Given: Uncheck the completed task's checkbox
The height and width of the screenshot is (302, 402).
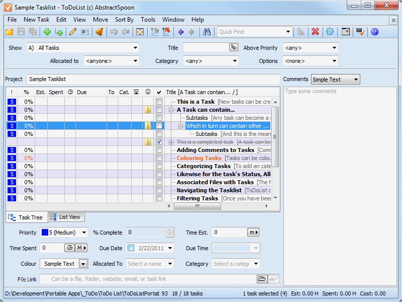Looking at the screenshot, I should (x=159, y=142).
